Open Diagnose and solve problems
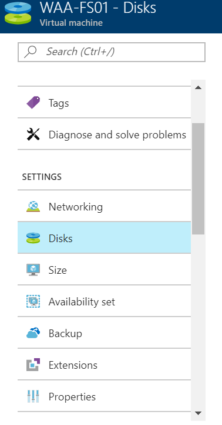Viewport: 222px width, 425px height. [104, 134]
